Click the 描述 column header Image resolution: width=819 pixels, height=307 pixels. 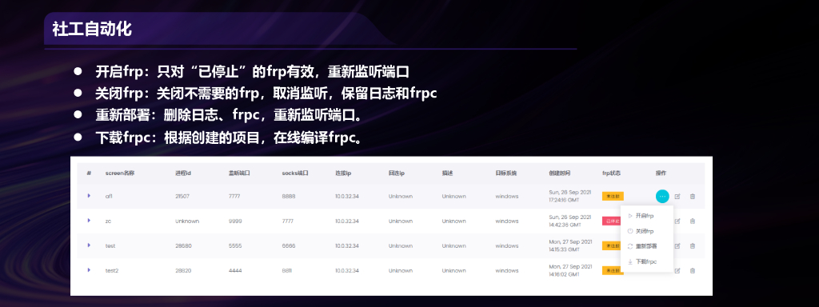click(x=447, y=173)
